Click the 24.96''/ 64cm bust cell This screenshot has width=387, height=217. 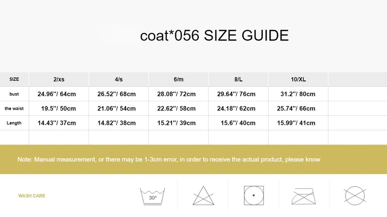click(x=59, y=94)
